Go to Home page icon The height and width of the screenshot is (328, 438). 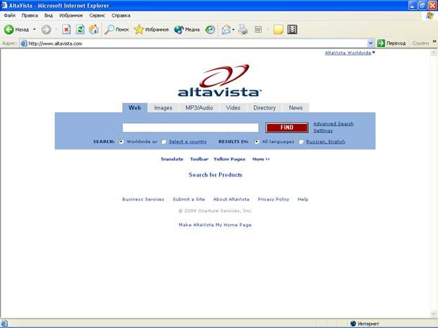click(x=93, y=29)
